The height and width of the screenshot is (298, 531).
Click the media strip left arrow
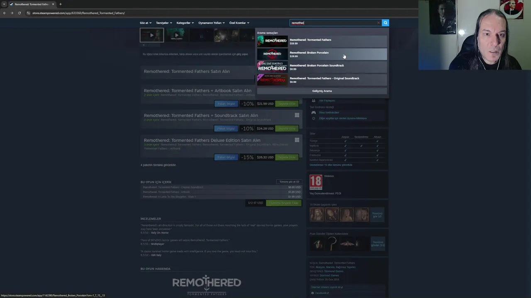[x=144, y=45]
